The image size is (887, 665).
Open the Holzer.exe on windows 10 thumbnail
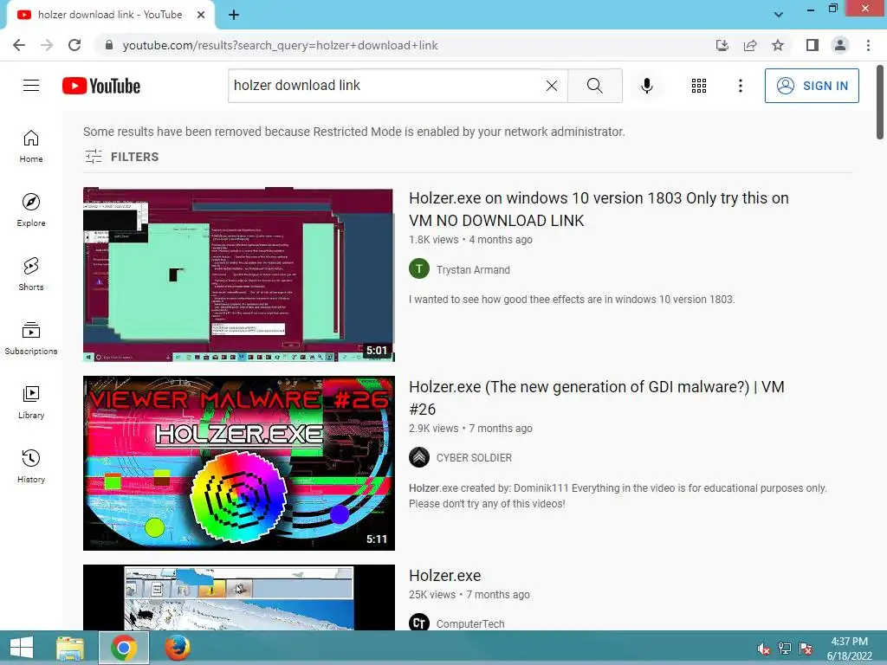pos(239,274)
